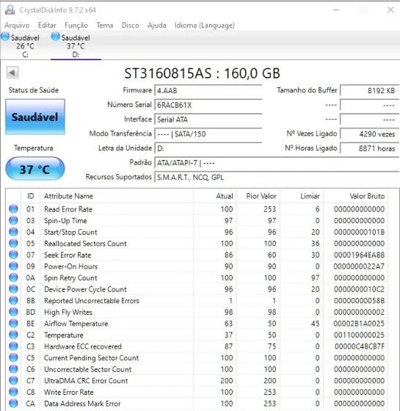Click status icon for Current Pending Sector Count

pyautogui.click(x=13, y=357)
